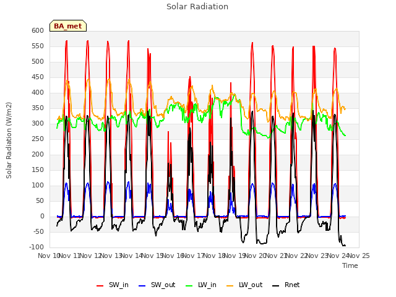Click the Time x-axis label

pyautogui.click(x=350, y=265)
